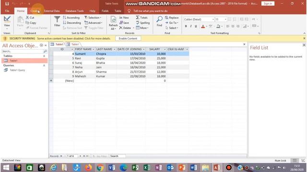The height and width of the screenshot is (172, 307).
Task: Run the Spelling check
Action: pos(143,23)
